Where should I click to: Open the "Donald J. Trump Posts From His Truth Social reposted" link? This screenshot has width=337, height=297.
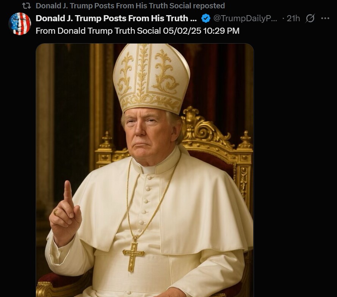(x=130, y=6)
